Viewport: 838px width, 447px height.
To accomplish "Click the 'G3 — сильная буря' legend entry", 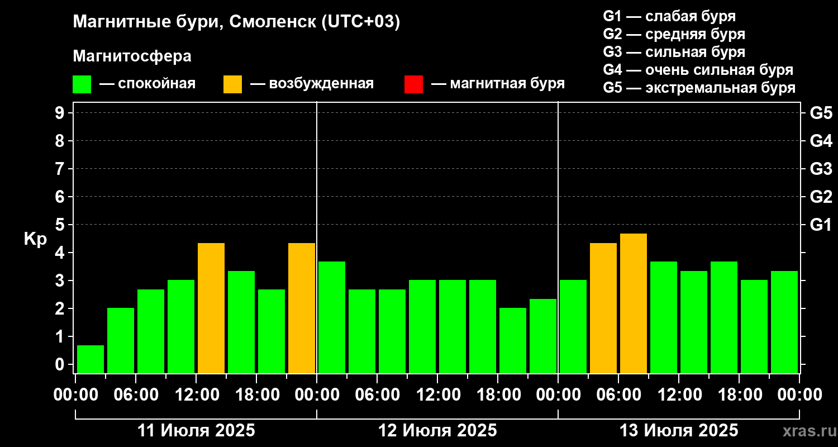I will [x=674, y=52].
